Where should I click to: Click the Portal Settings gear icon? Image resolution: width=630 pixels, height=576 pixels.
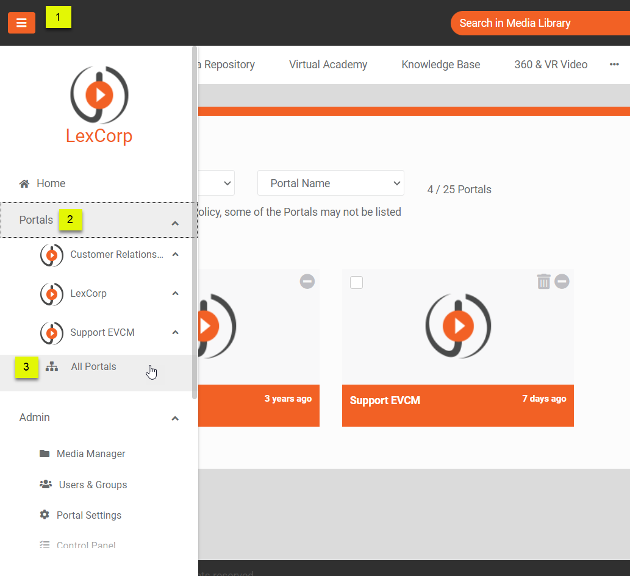tap(45, 515)
